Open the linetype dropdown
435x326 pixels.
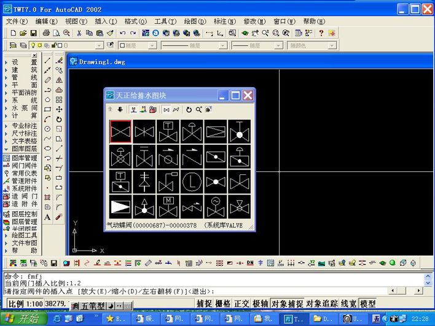click(x=223, y=45)
